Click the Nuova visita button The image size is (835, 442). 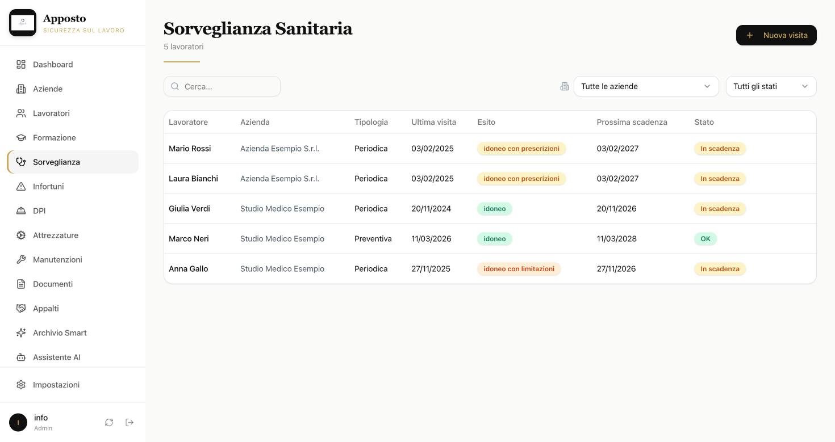(x=776, y=35)
